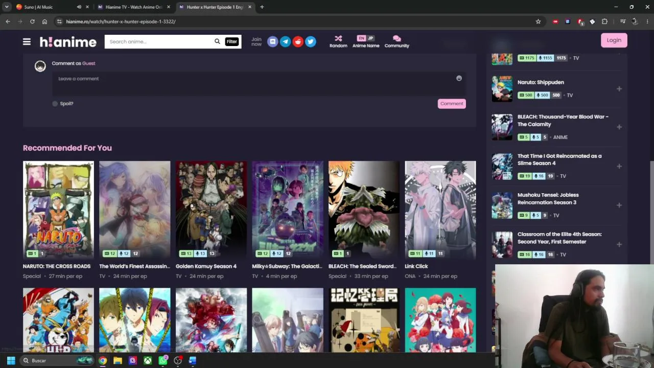Viewport: 654px width, 368px height.
Task: Open Windows Start menu
Action: coord(11,361)
